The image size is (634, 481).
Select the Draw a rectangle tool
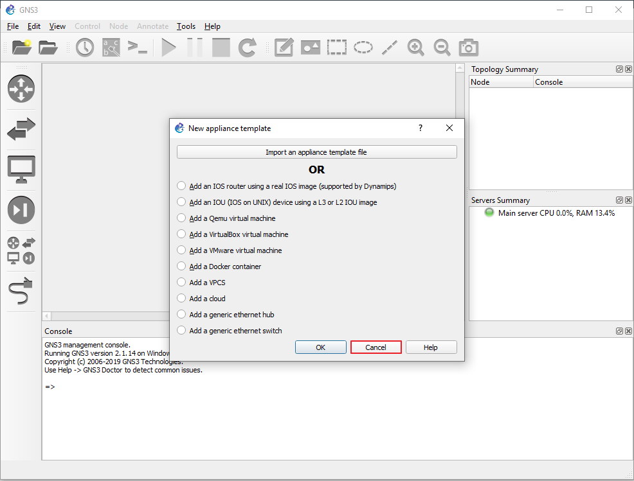pyautogui.click(x=337, y=48)
